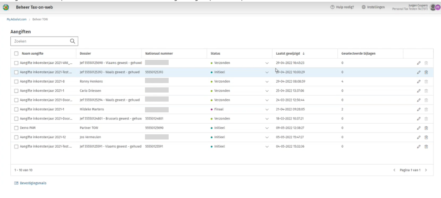Click the magnifier icon in the Zoeken box
Screen dimensions: 441x198
[x=73, y=41]
